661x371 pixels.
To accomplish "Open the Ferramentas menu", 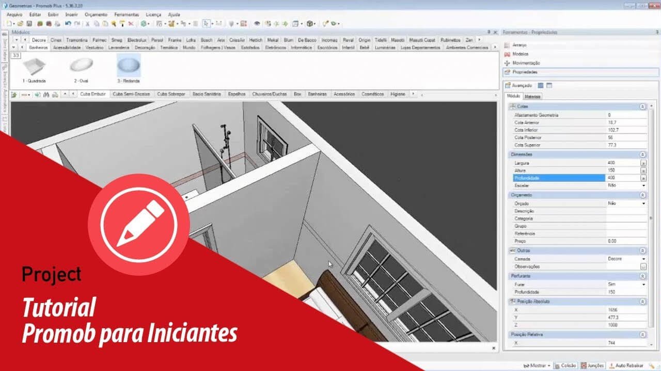I will click(127, 14).
